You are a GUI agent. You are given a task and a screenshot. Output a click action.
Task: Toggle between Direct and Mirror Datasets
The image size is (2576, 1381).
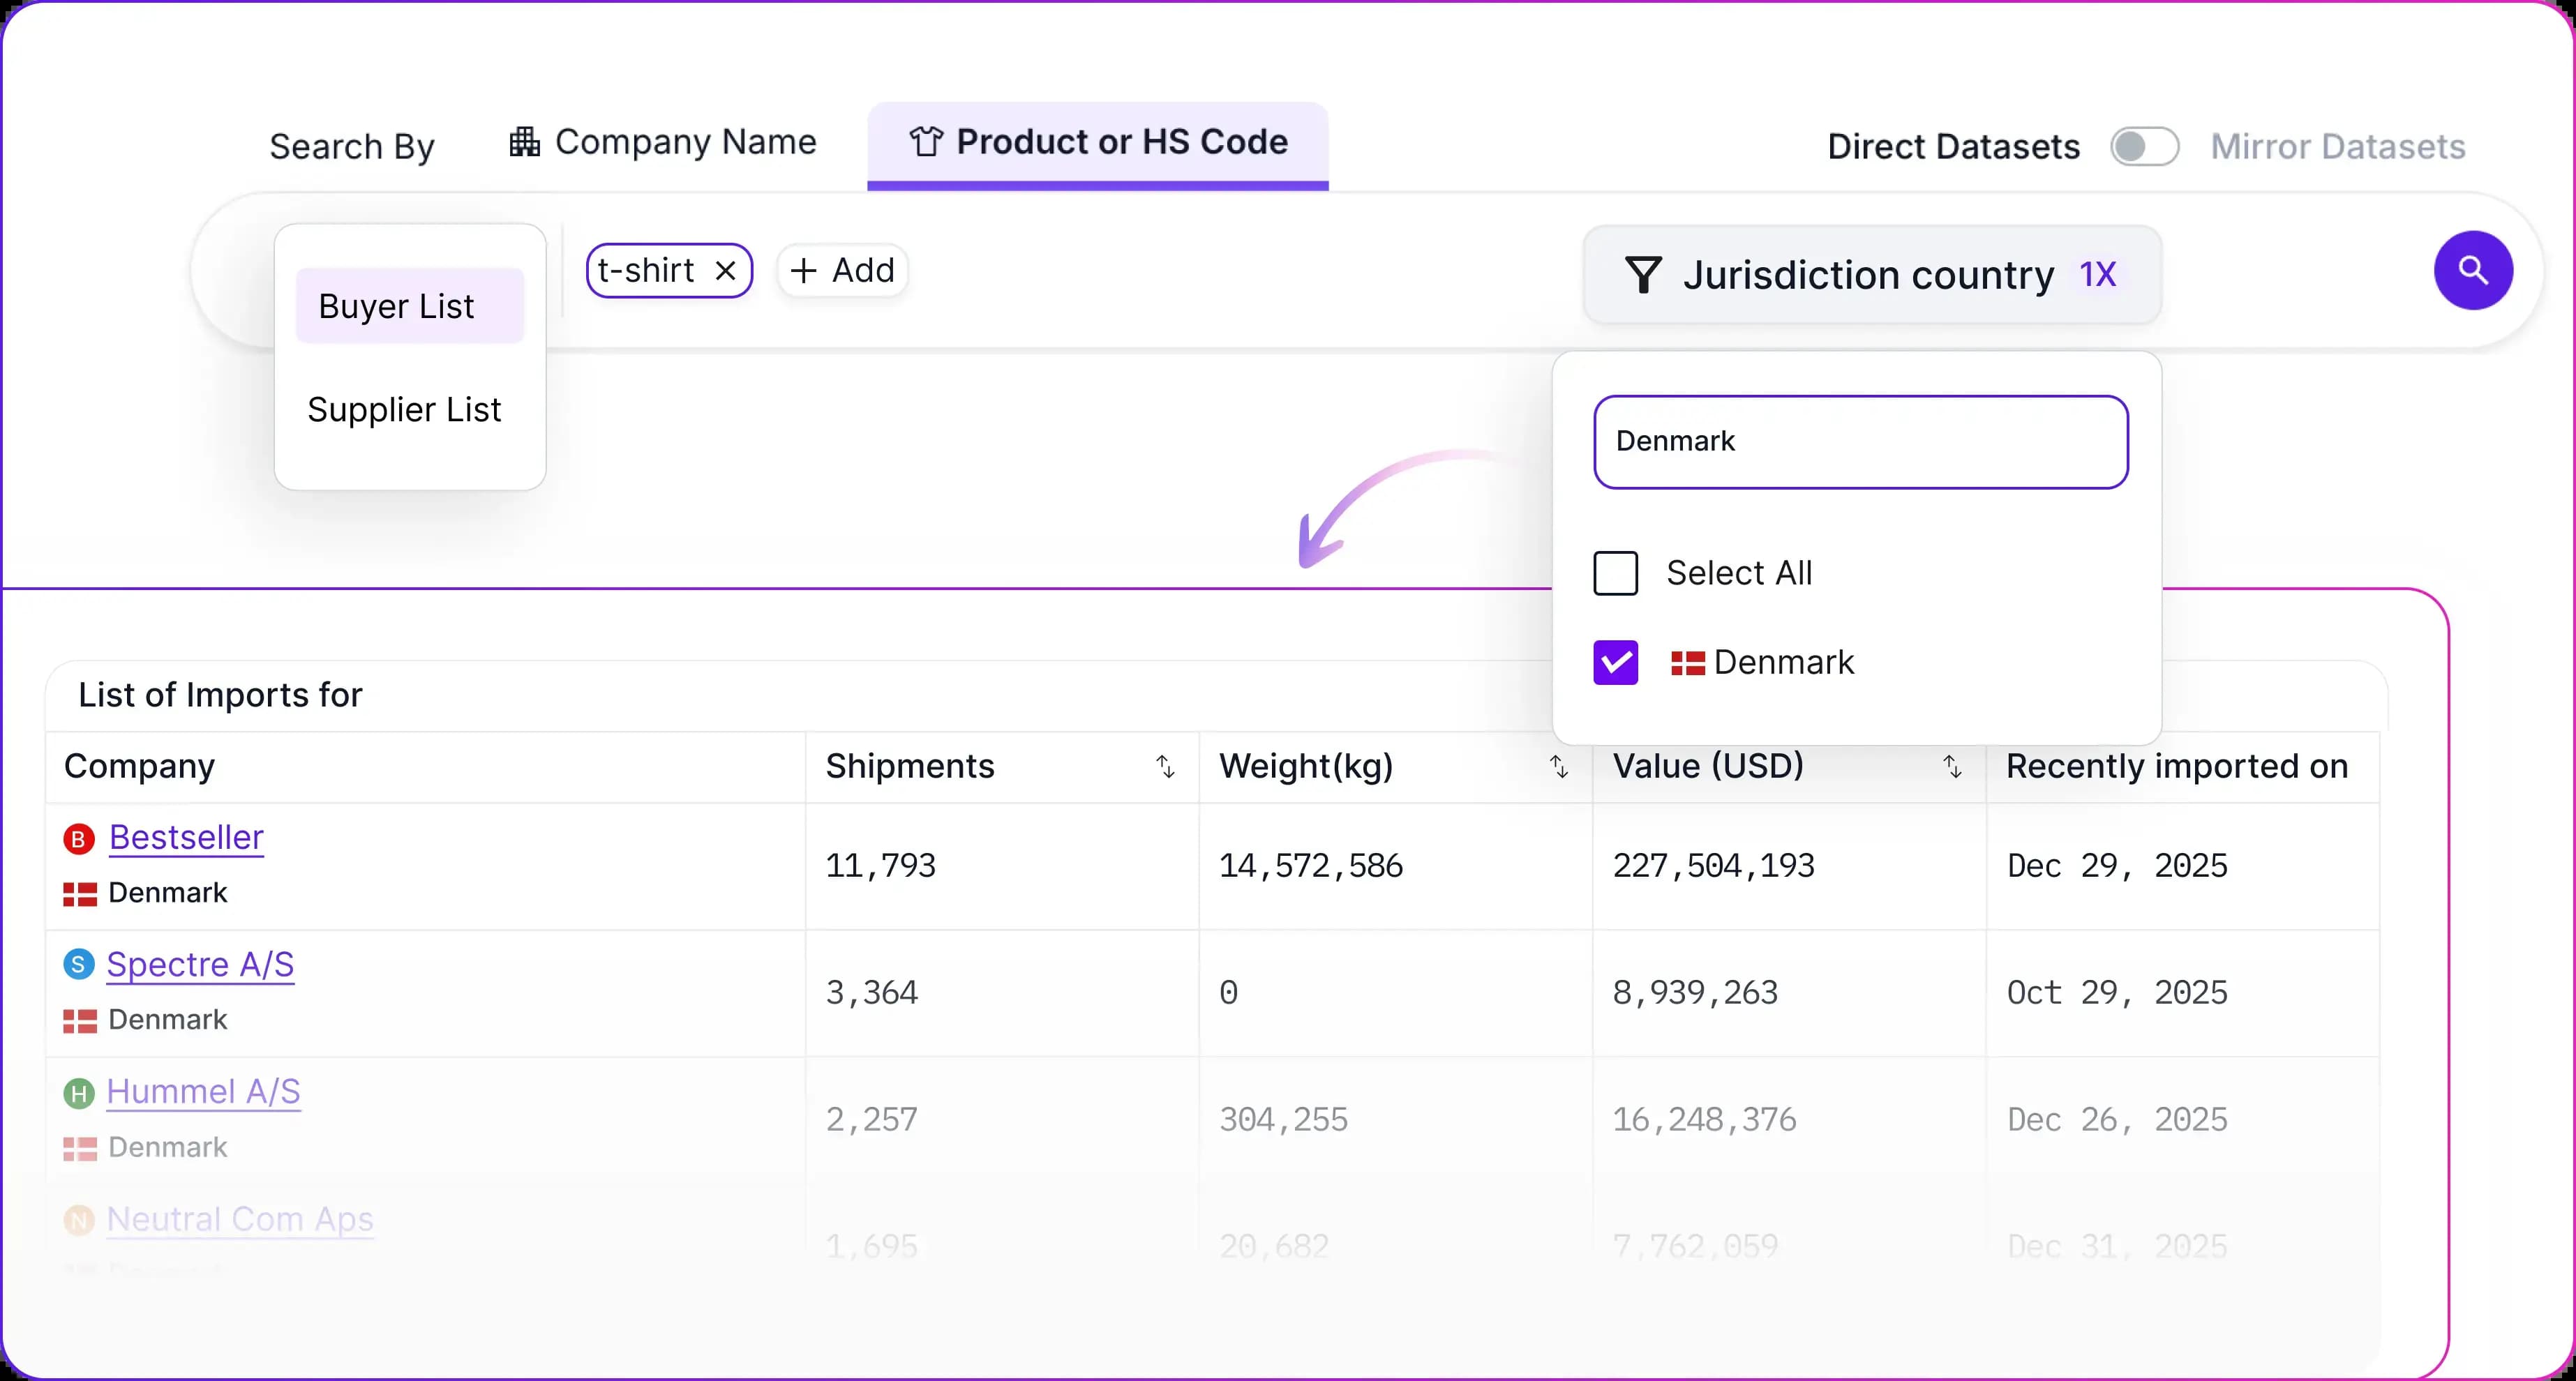pyautogui.click(x=2144, y=147)
